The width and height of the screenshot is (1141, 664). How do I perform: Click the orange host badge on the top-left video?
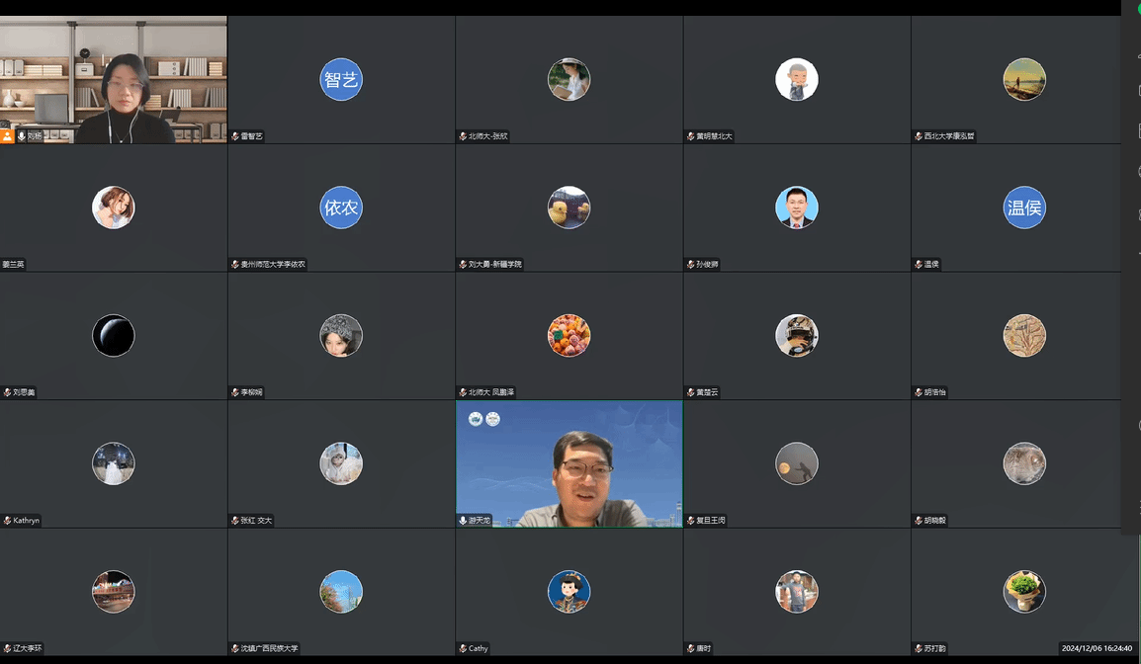[7, 136]
